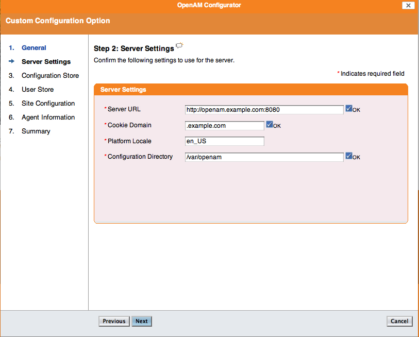Click the Platform Locale label
Viewport: 419px width, 337px height.
tap(129, 141)
